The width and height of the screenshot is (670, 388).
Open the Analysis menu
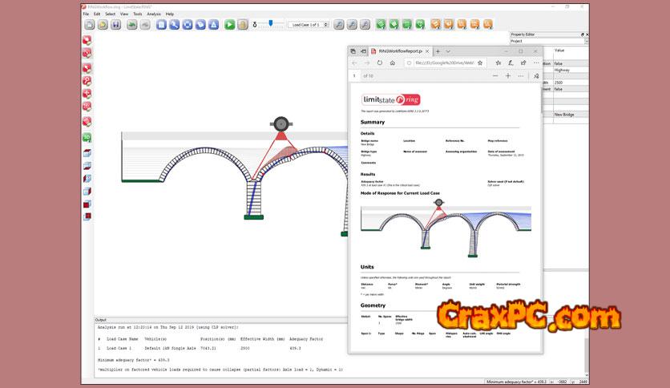click(153, 14)
